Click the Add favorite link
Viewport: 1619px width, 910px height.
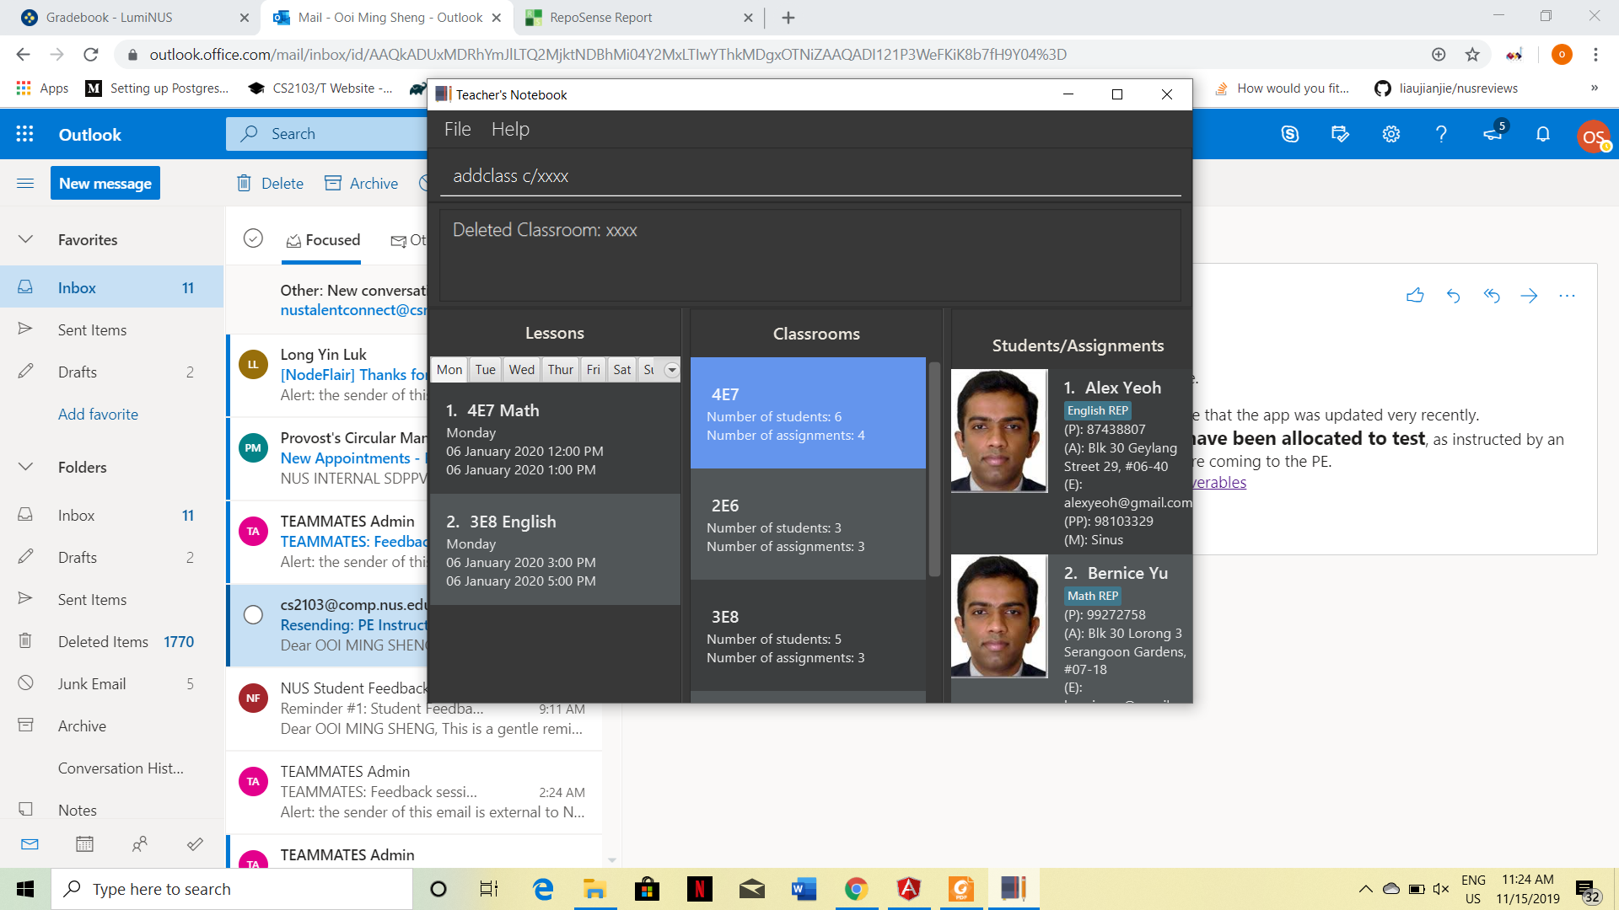point(98,415)
